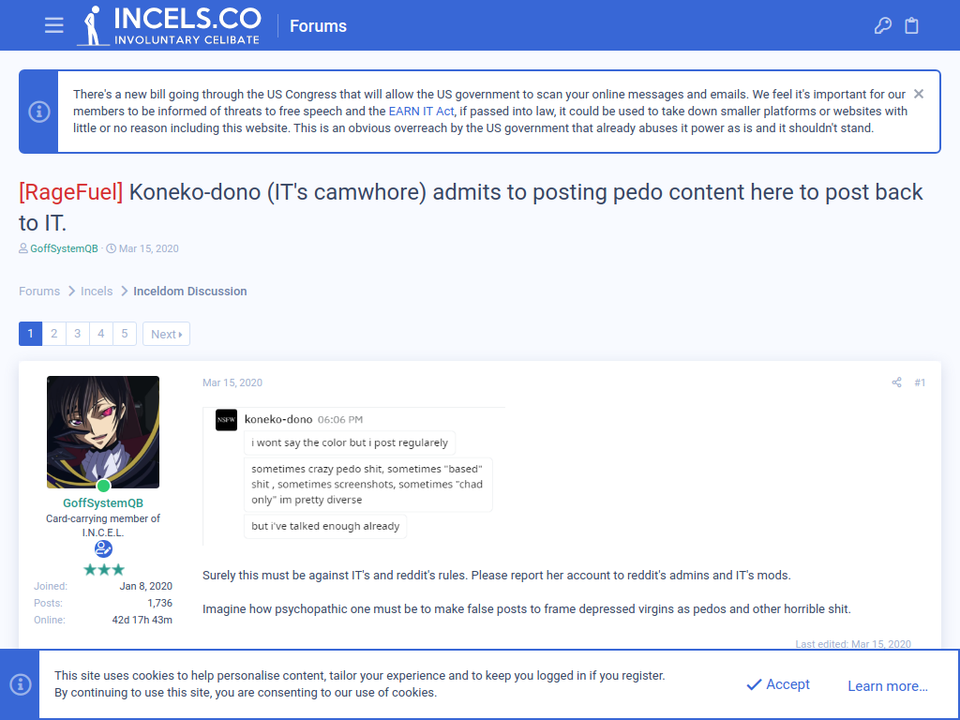
Task: Accept the cookie consent
Action: pos(778,684)
